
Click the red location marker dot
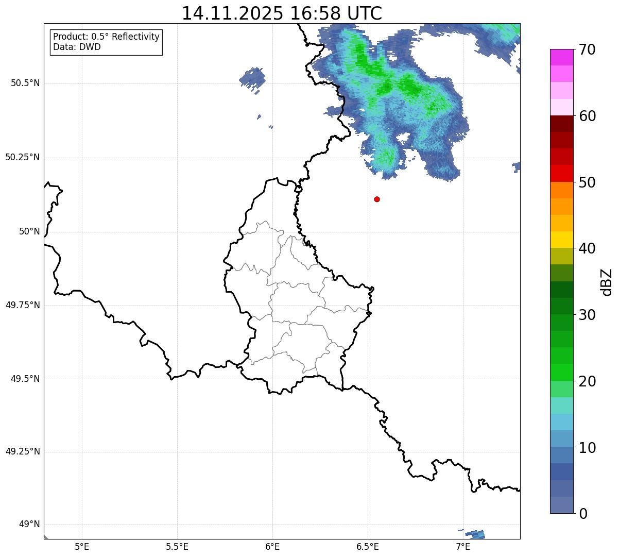coord(377,199)
